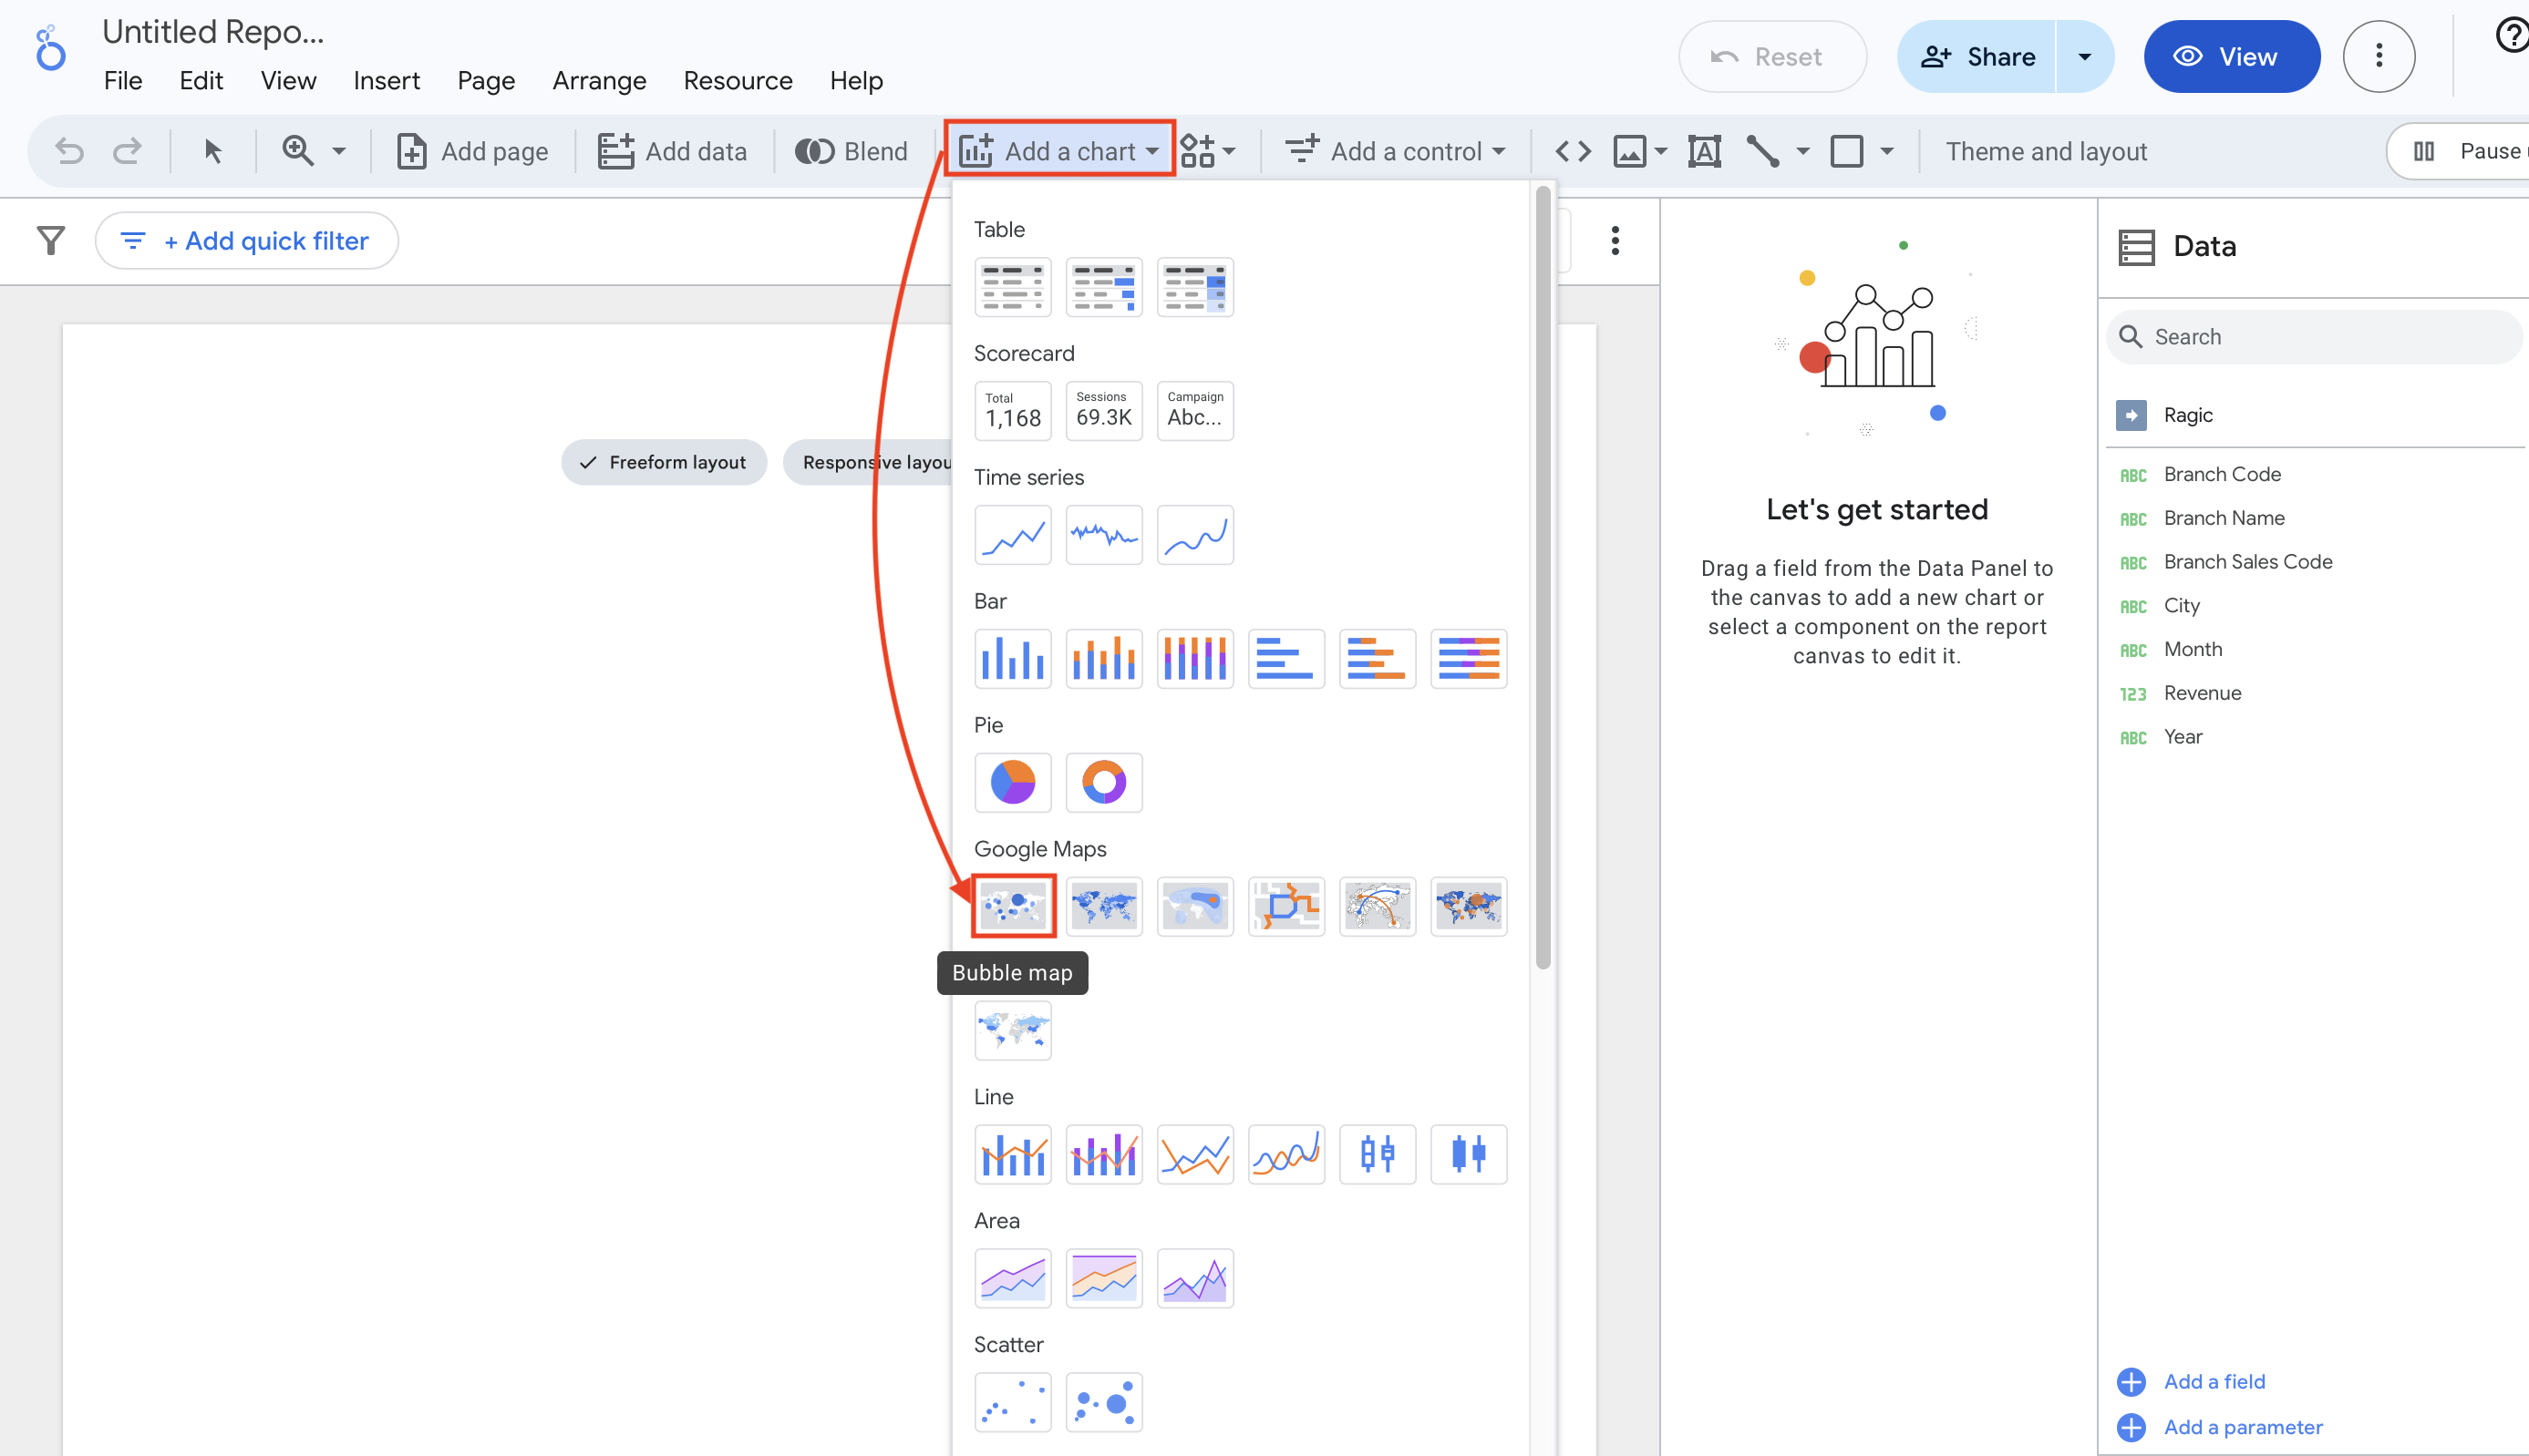The image size is (2529, 1456).
Task: Add the Total 1,168 scorecard
Action: coord(1012,411)
